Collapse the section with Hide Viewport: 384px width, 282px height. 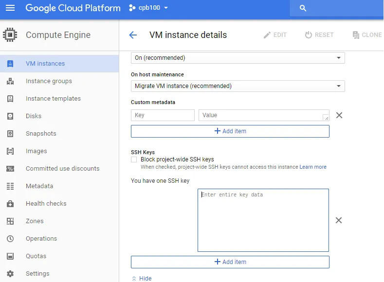[142, 279]
